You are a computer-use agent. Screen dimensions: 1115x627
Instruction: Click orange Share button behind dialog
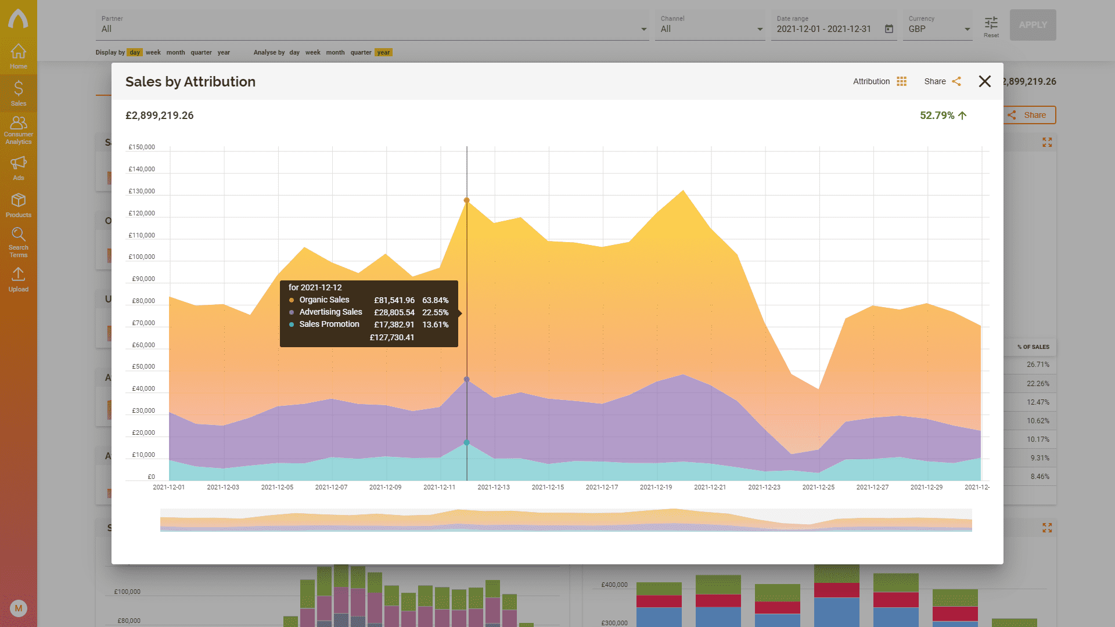(1030, 115)
